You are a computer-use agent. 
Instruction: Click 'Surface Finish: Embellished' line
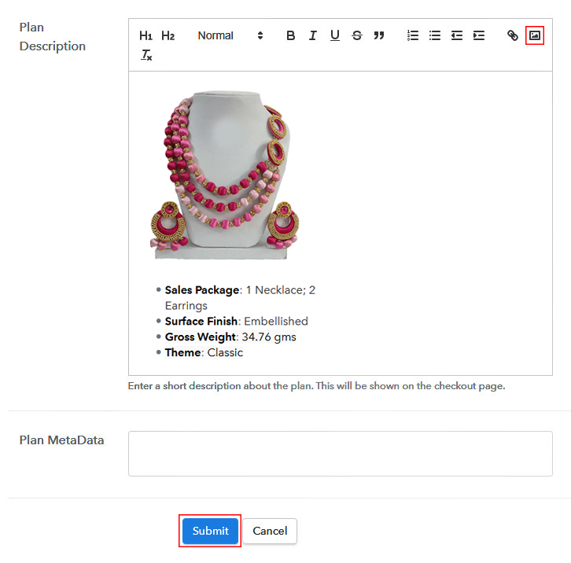click(236, 322)
